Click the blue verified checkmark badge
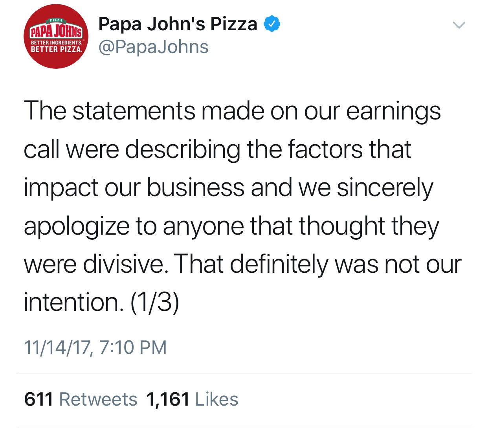488x430 pixels. tap(272, 24)
